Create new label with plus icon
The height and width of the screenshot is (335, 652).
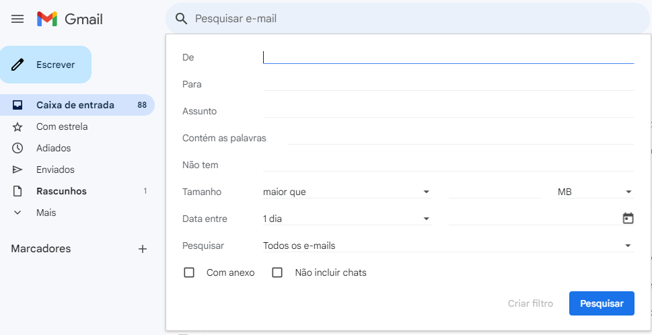tap(143, 249)
